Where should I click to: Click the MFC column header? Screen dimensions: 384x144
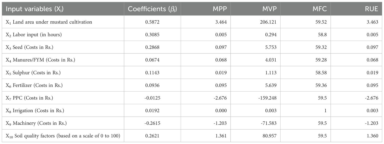coord(319,9)
